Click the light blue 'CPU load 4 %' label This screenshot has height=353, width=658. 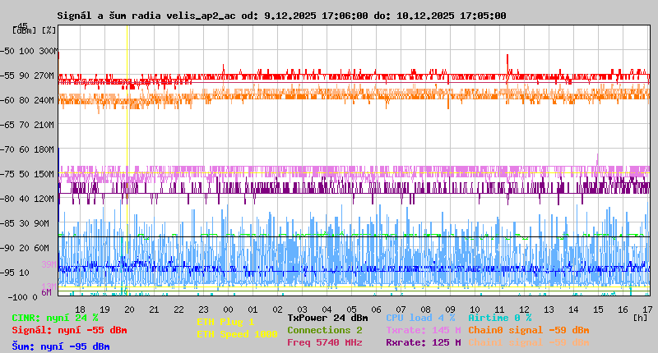tap(420, 318)
